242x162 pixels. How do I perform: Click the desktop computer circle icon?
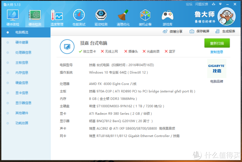[67, 47]
